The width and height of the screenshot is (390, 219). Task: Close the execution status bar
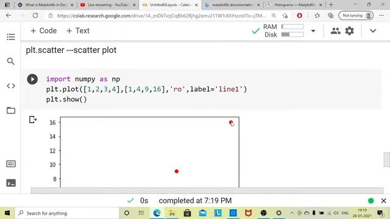coord(383,201)
